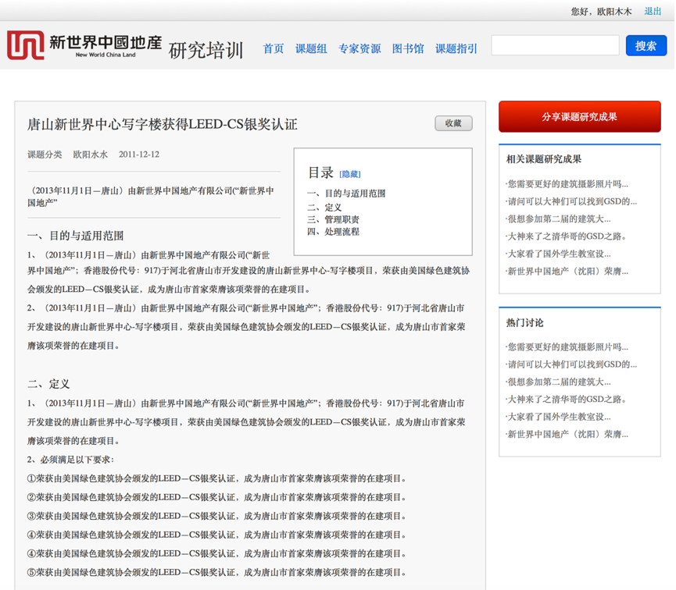Screen dimensions: 676x590
Task: Click the red 分享课题研究成果 button
Action: (x=579, y=117)
